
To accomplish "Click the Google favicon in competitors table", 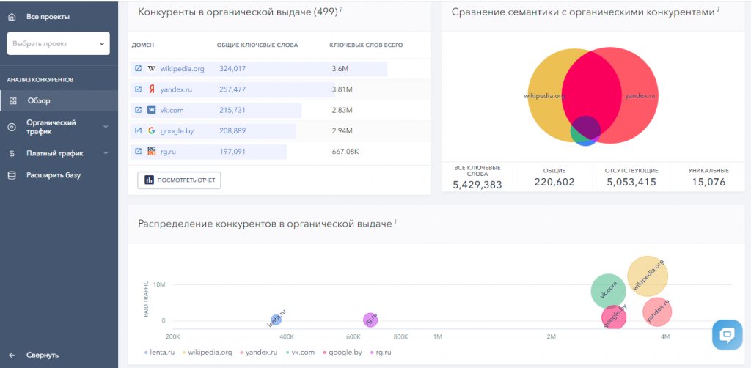I will [151, 130].
